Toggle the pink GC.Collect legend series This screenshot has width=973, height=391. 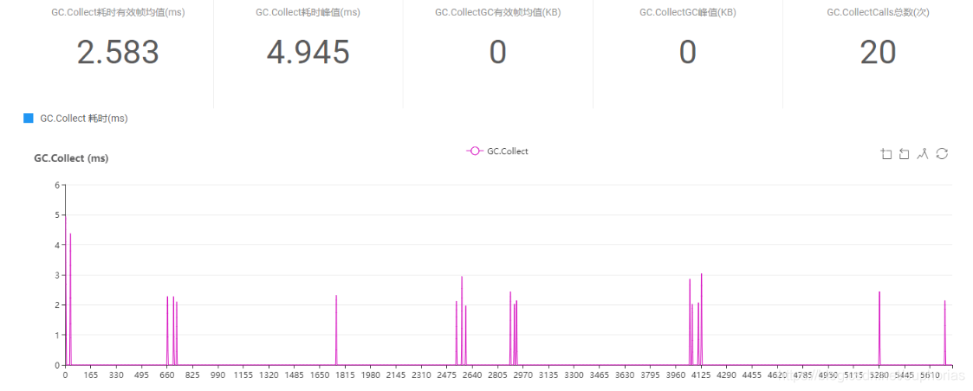[497, 151]
